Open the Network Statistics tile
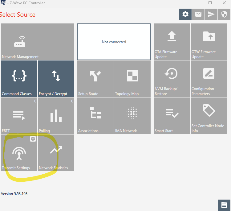 pos(56,153)
